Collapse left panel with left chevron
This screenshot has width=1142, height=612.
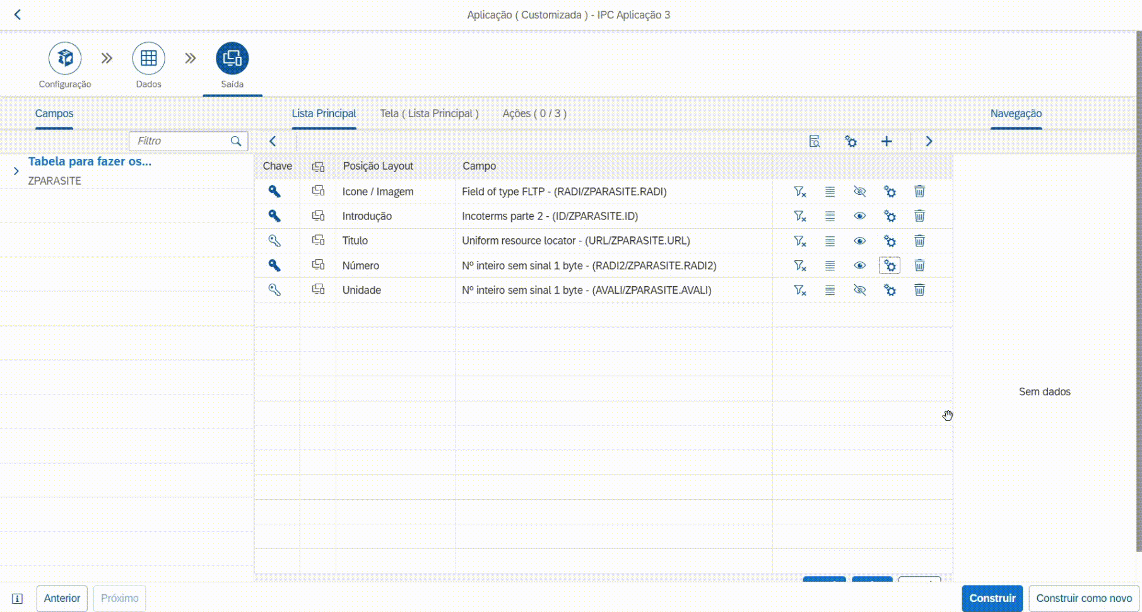pyautogui.click(x=273, y=141)
